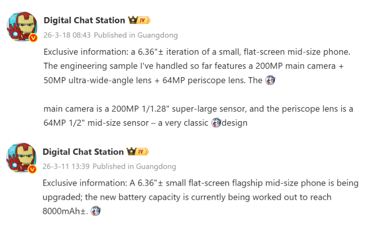Click "Published in Guangdong" on the 26-3-18 post
Screen dimensions: 382x226
(136, 35)
